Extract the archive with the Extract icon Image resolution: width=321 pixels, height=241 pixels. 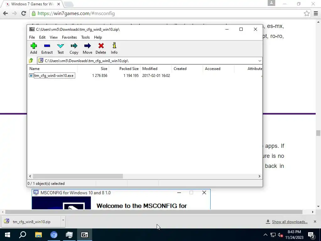pyautogui.click(x=47, y=48)
